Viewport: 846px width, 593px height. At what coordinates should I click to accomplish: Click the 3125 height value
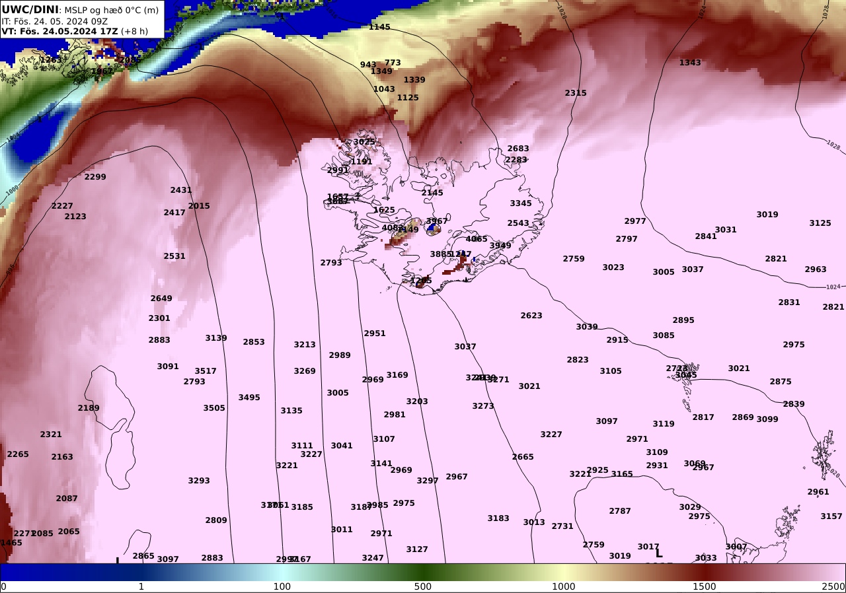[820, 223]
